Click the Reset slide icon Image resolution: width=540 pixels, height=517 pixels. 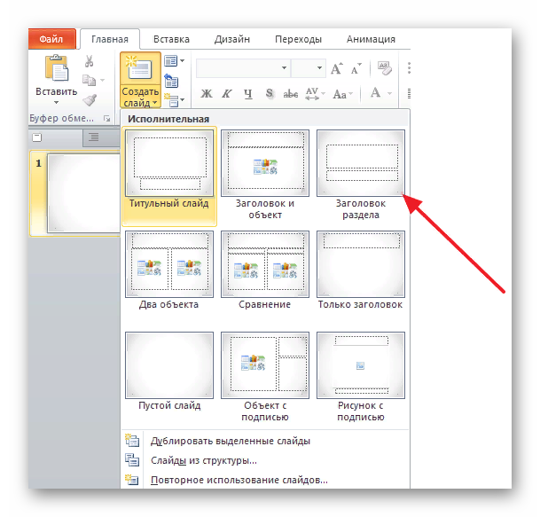[x=171, y=81]
